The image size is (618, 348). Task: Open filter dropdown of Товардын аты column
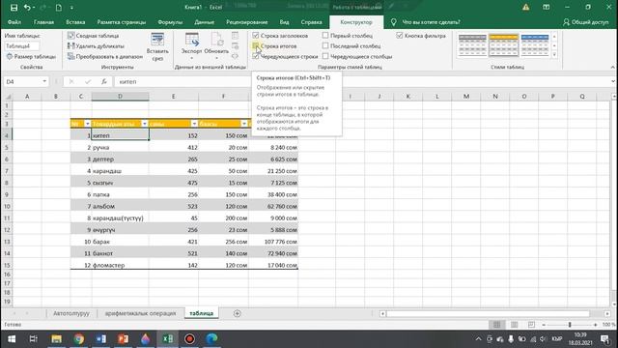[144, 124]
